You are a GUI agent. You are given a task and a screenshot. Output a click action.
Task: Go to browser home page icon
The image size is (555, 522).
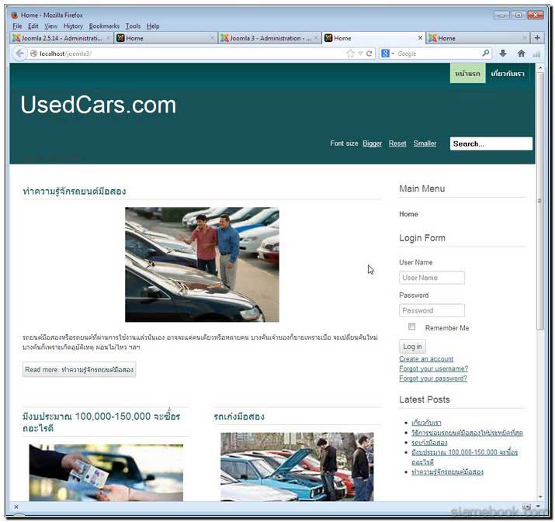[x=521, y=54]
